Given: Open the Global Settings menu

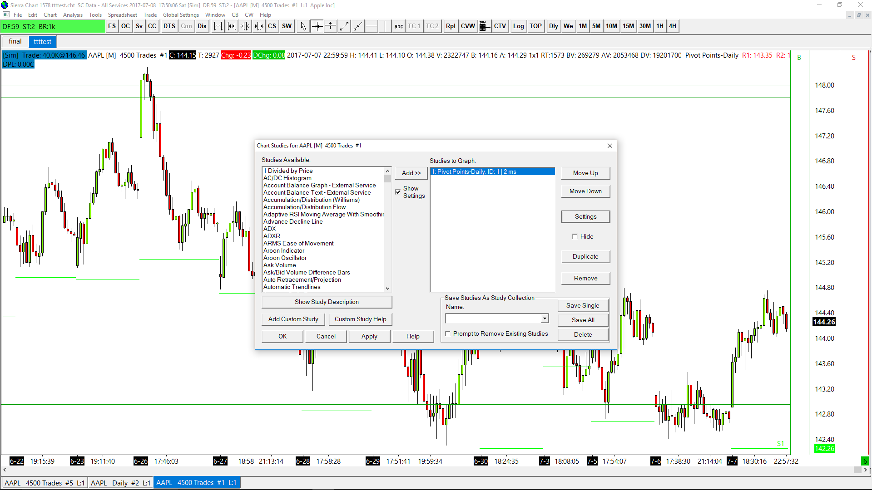Looking at the screenshot, I should tap(181, 15).
